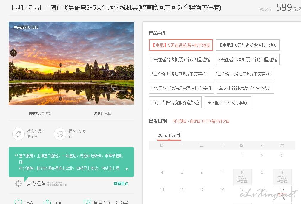Click the 346 件已售 sold count
This screenshot has height=204, width=301.
tap(102, 113)
